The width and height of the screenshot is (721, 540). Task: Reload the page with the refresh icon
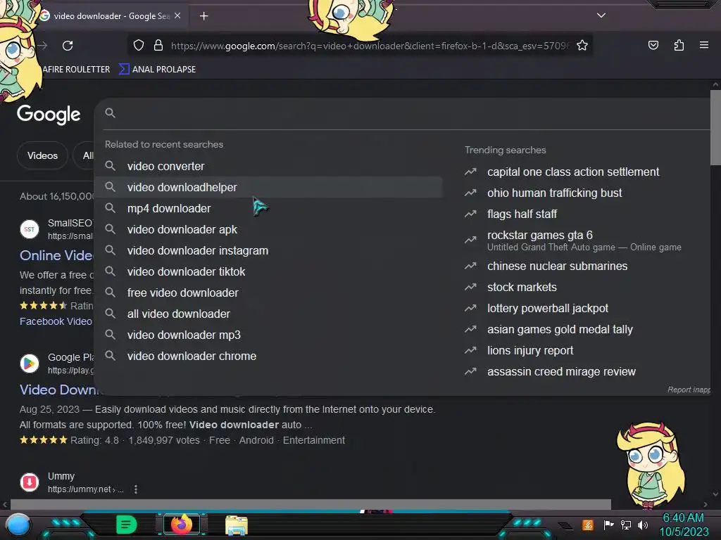68,46
